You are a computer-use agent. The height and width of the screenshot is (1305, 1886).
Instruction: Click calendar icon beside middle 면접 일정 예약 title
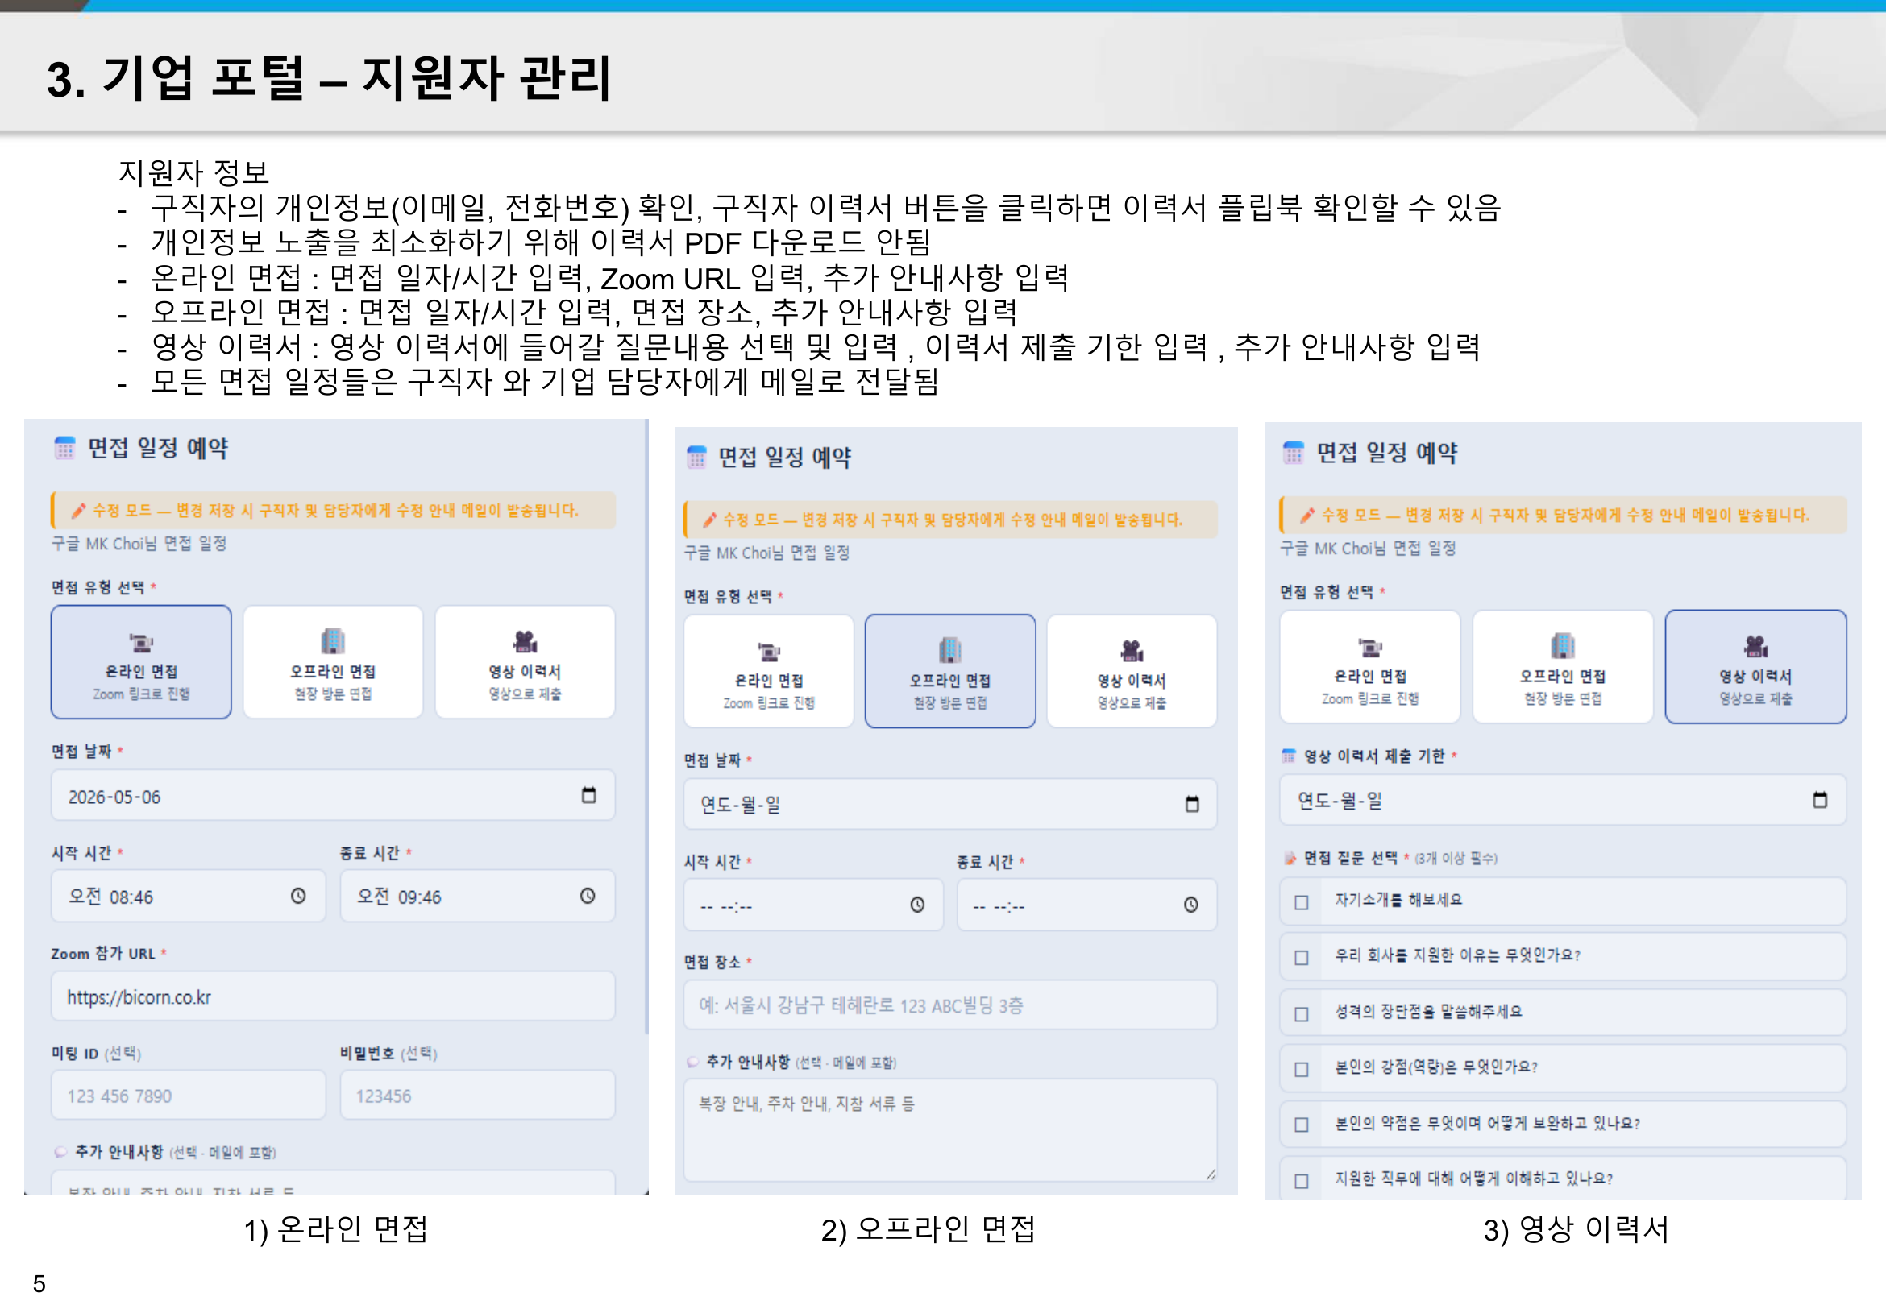(x=696, y=456)
